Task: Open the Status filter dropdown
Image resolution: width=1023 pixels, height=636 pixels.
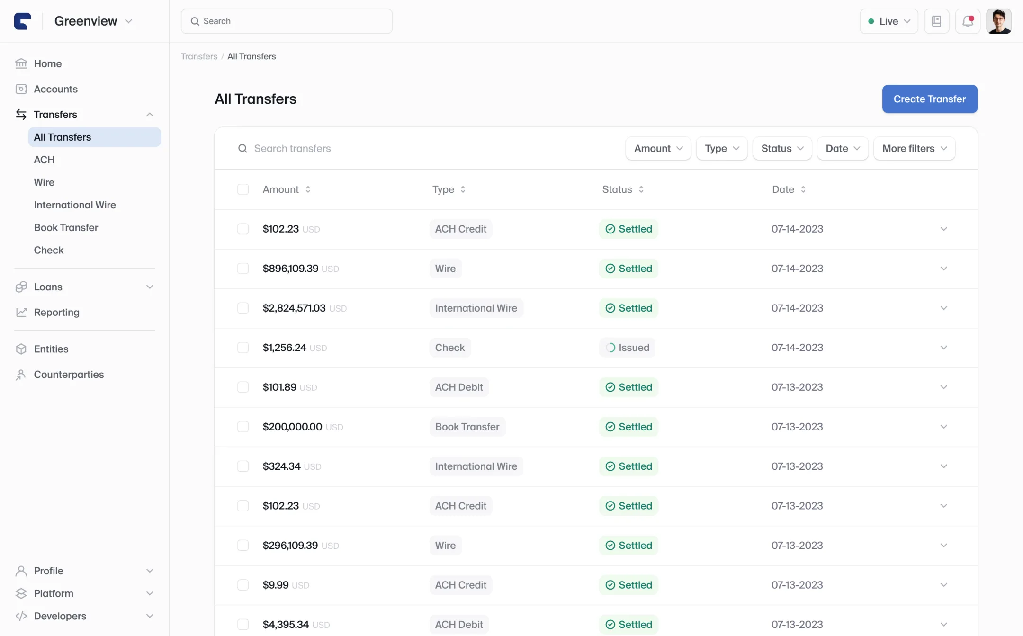Action: 782,149
